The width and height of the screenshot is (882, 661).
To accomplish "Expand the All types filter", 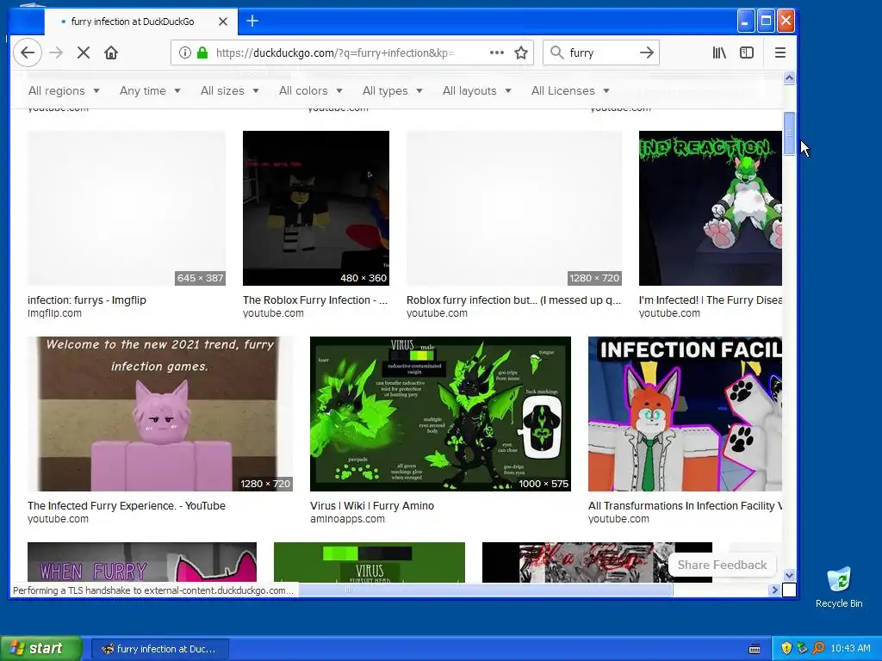I will [392, 90].
